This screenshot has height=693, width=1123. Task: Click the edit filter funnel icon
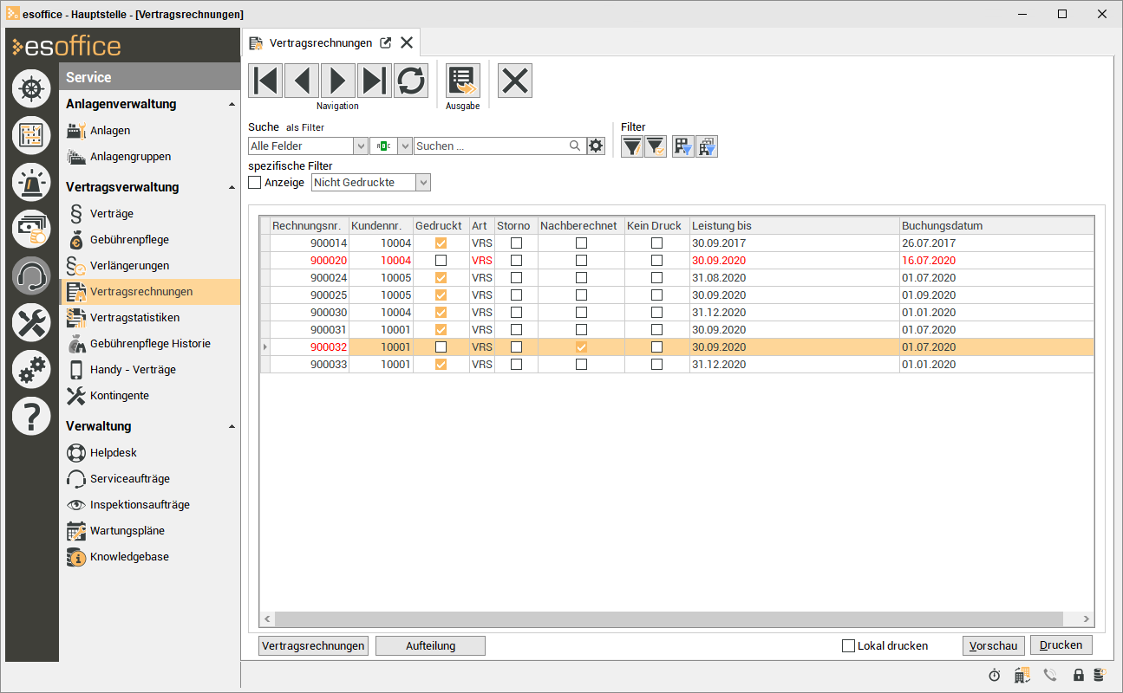pyautogui.click(x=632, y=147)
